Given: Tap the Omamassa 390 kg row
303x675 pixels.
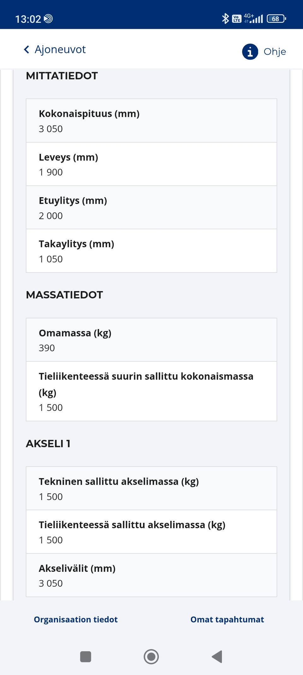Looking at the screenshot, I should pos(151,340).
